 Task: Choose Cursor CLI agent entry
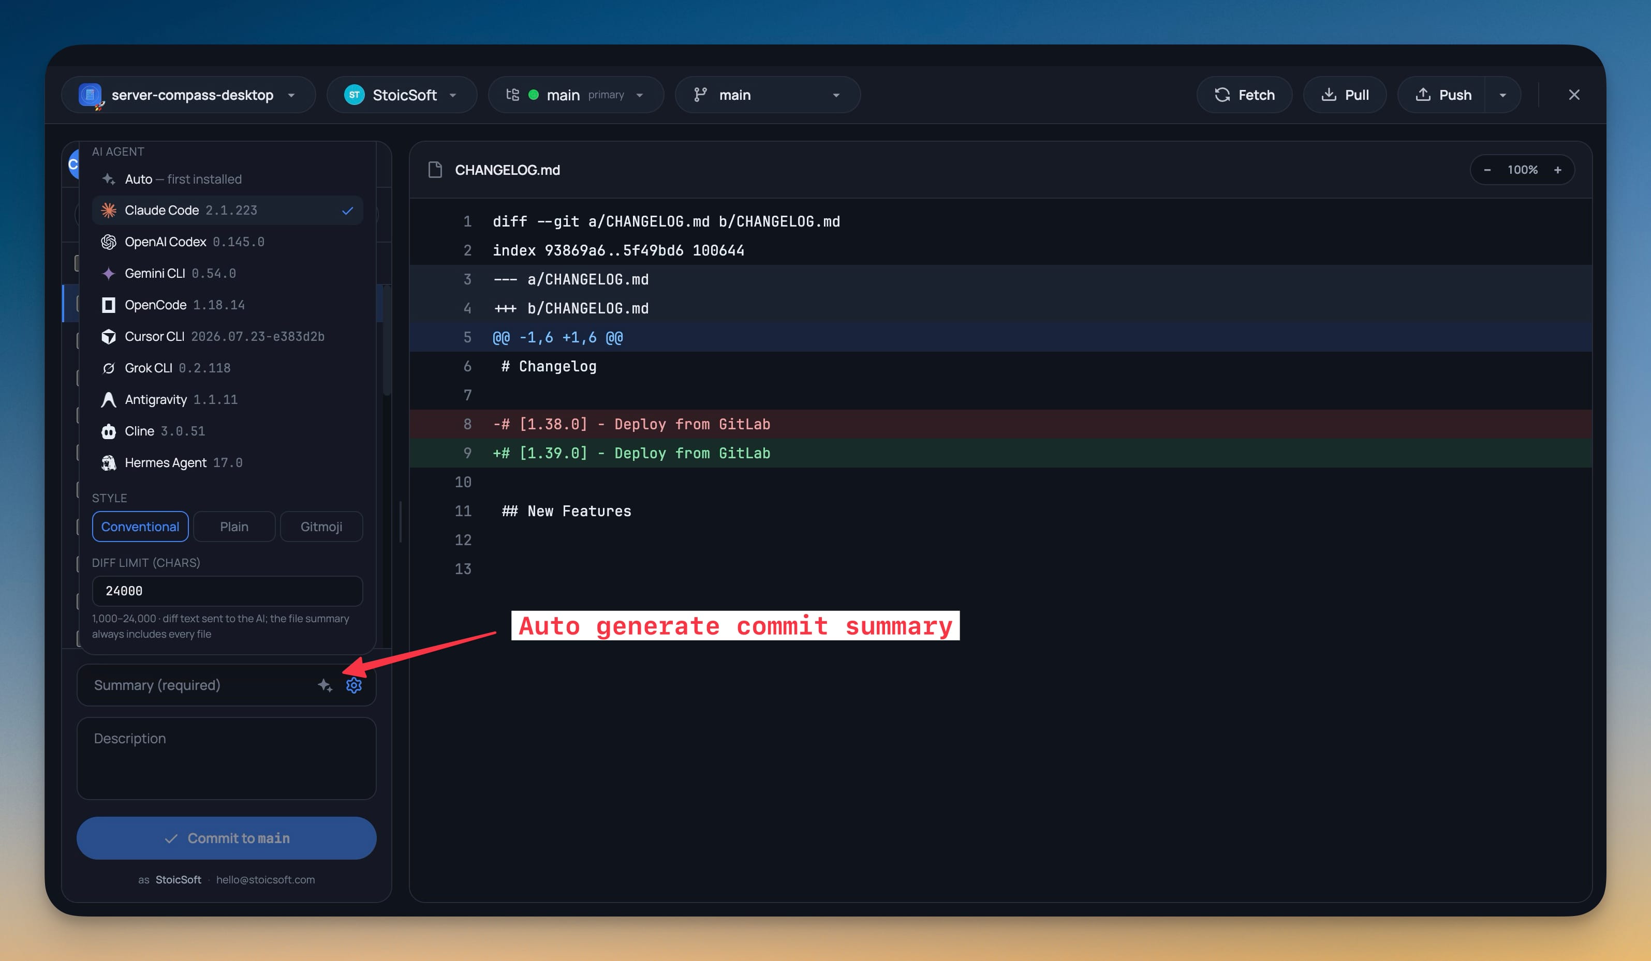coord(227,337)
